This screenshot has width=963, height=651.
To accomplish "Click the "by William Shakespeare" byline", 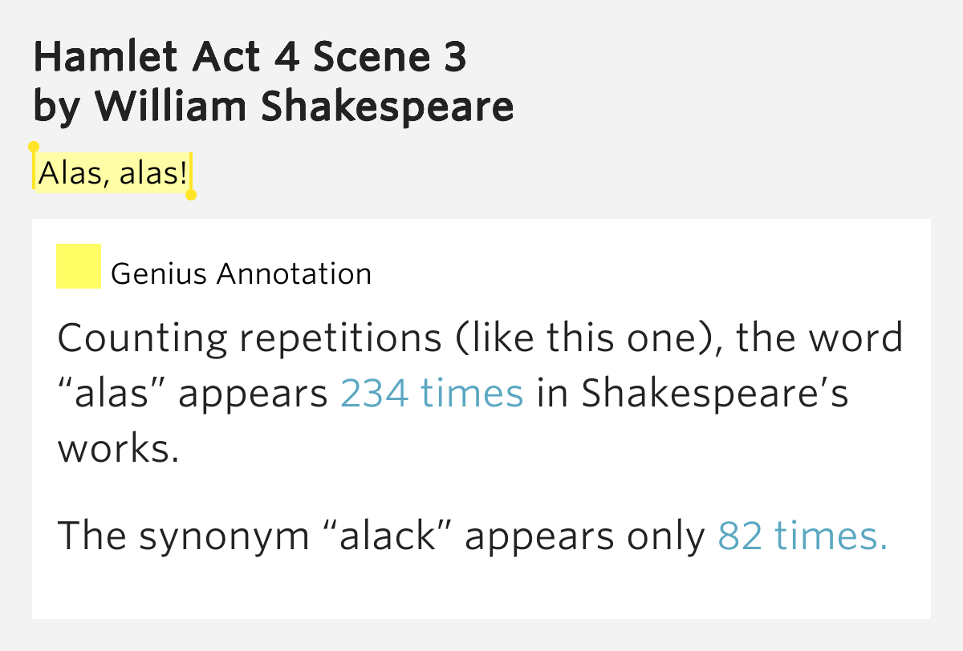I will (x=274, y=106).
